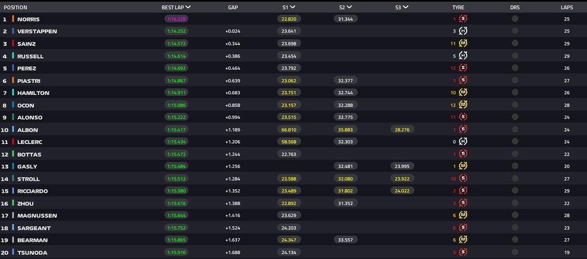This screenshot has width=587, height=259.
Task: Click Verstappen's best lap 1:14.252
Action: 177,31
